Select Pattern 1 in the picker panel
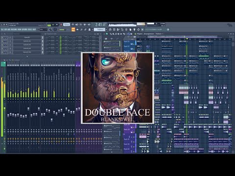This screenshot has height=176, width=235. (x=112, y=44)
